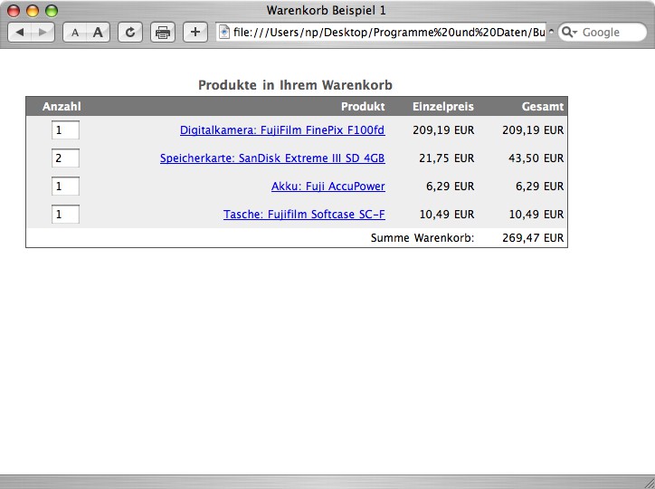Make text smaller with small A button

75,33
